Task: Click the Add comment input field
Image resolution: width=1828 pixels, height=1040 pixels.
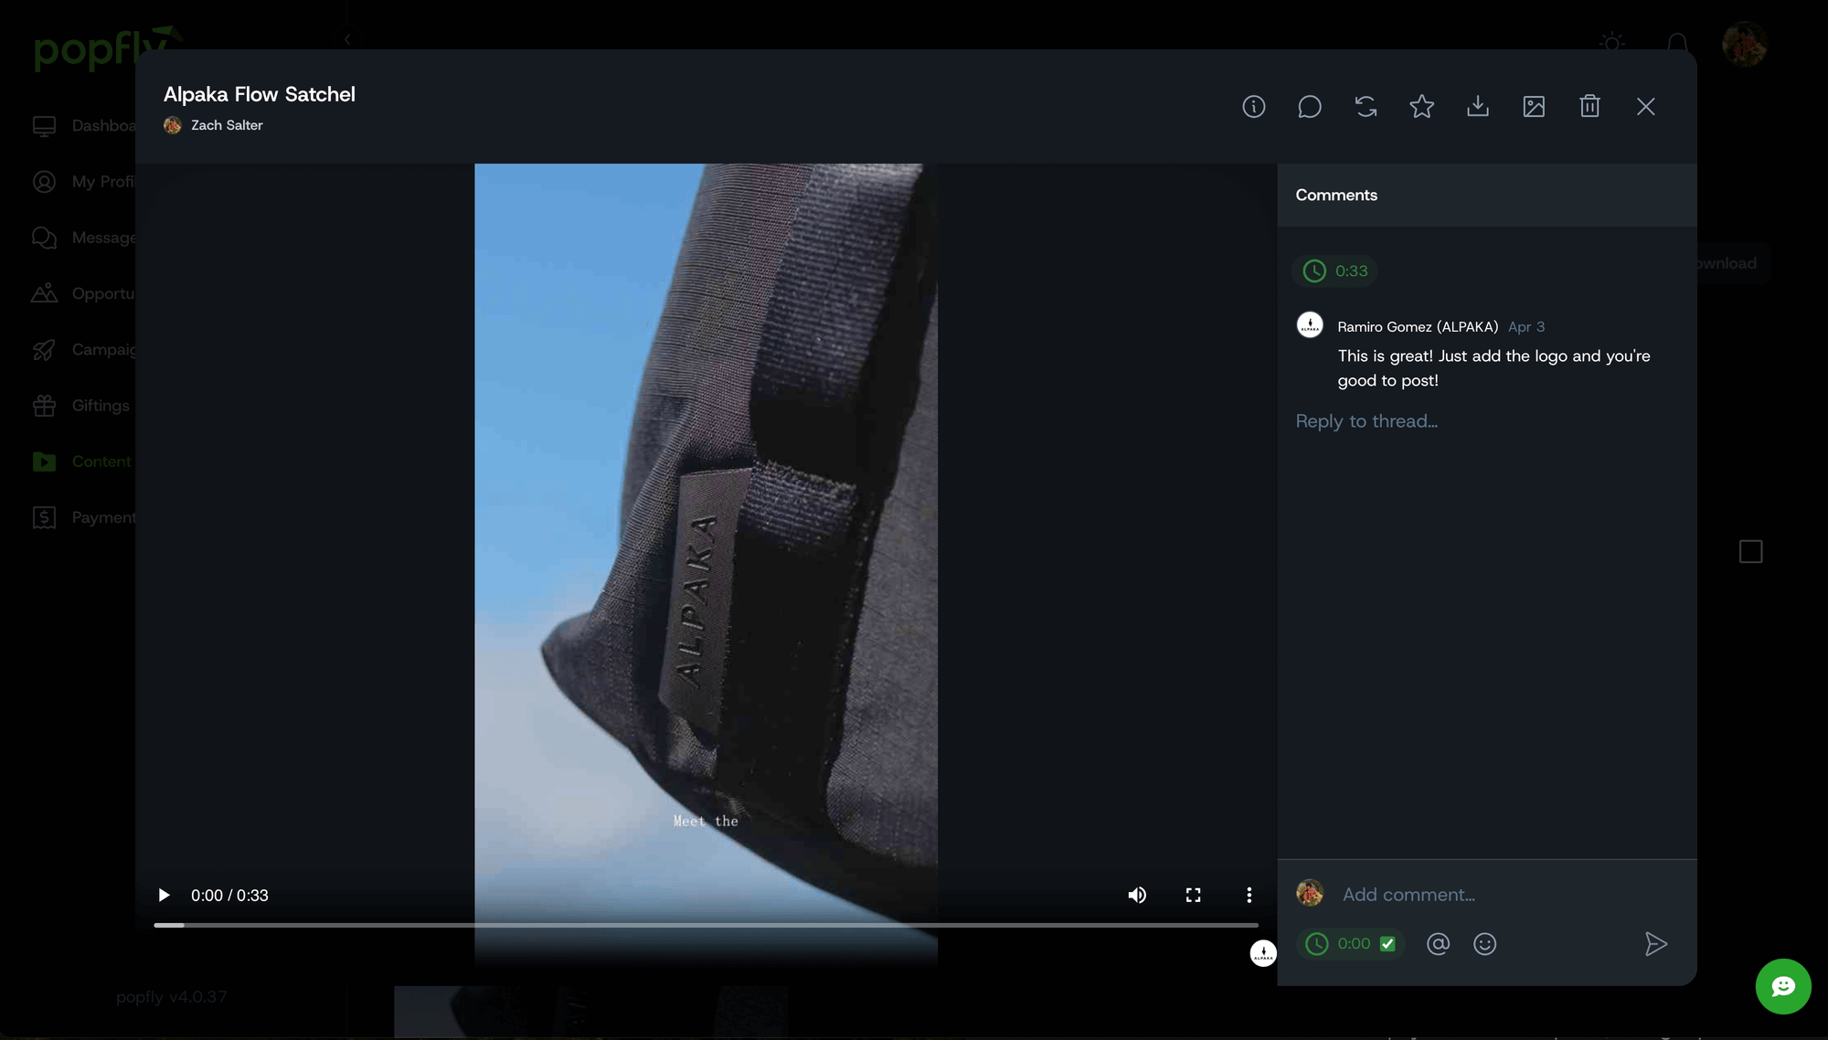Action: [1462, 895]
